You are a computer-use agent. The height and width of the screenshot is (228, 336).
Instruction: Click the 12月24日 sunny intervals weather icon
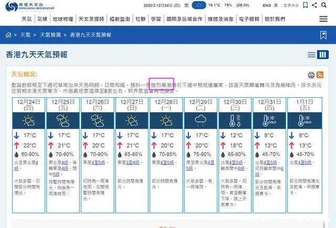[x=28, y=121]
